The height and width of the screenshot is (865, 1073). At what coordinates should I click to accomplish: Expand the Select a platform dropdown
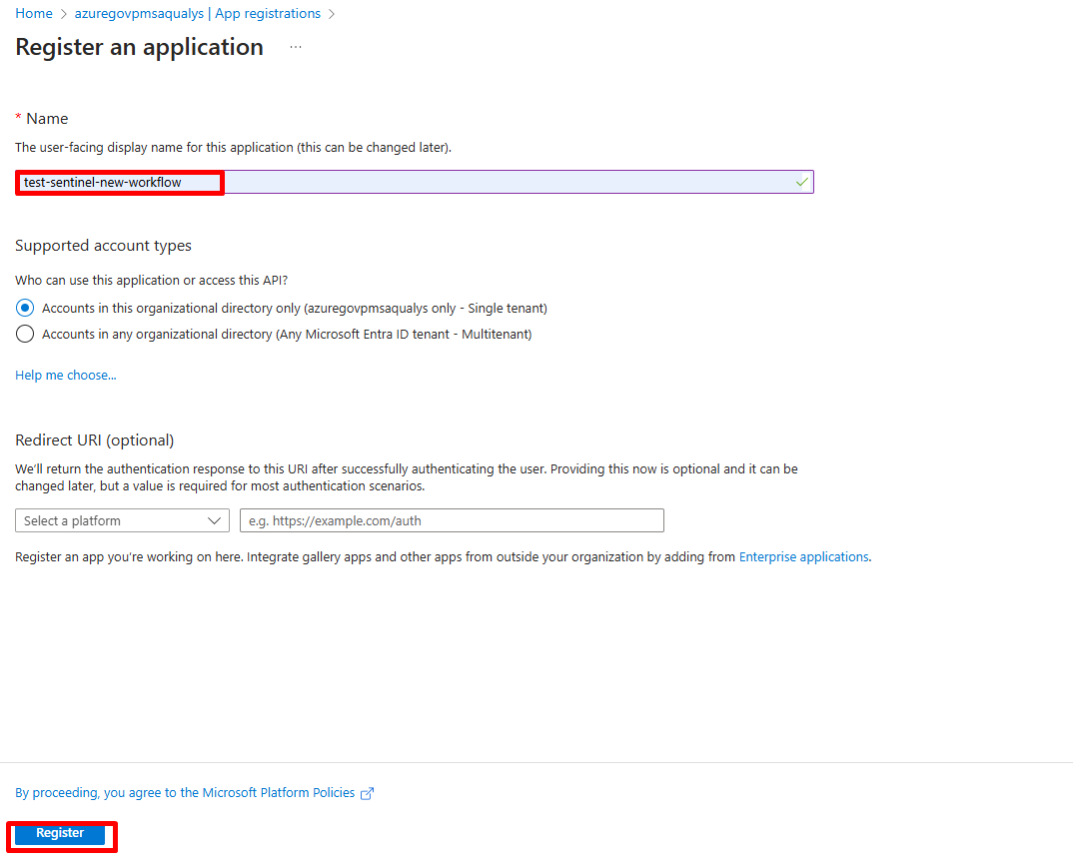pos(122,520)
